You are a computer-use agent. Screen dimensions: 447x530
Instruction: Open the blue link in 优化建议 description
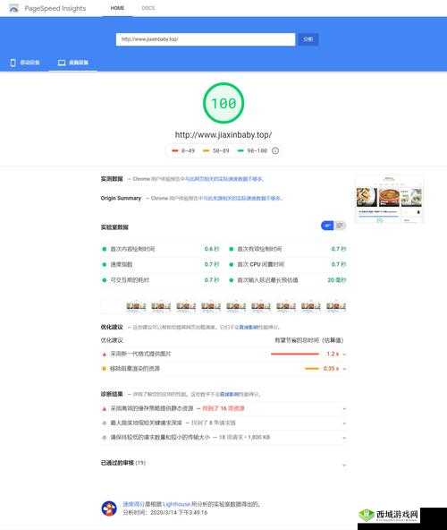click(249, 327)
